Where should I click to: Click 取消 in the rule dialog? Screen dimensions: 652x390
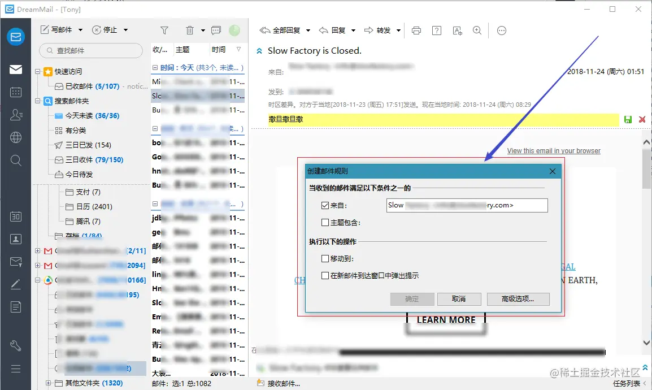(x=459, y=299)
